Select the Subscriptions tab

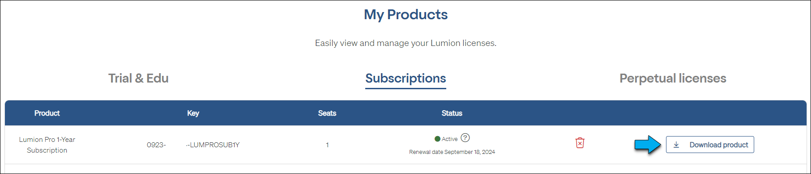click(405, 79)
